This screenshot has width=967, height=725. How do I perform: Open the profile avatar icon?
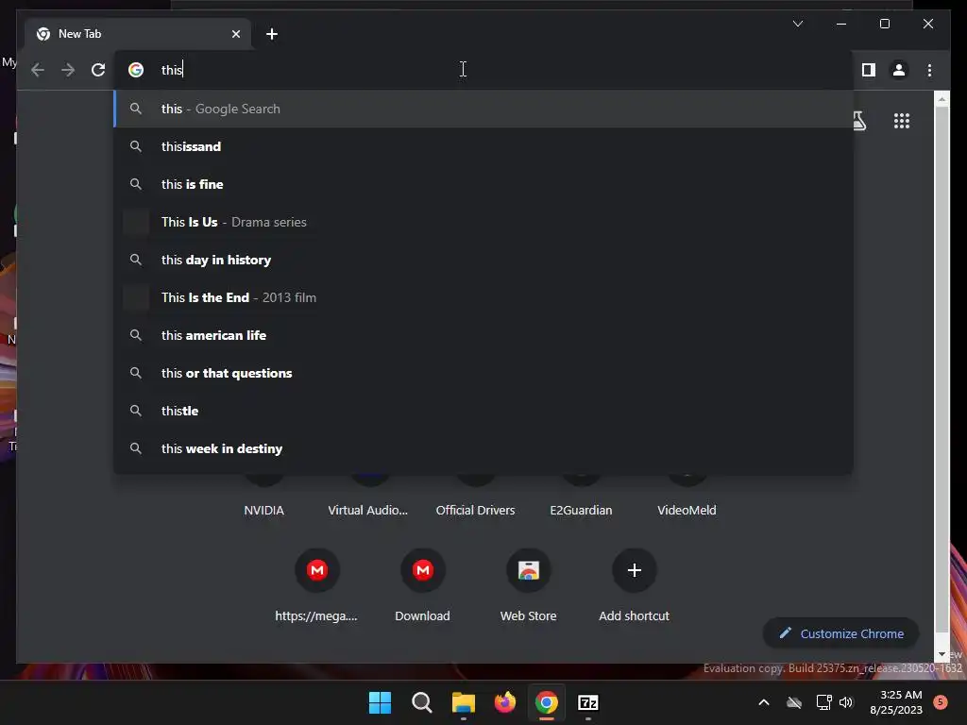pyautogui.click(x=899, y=70)
